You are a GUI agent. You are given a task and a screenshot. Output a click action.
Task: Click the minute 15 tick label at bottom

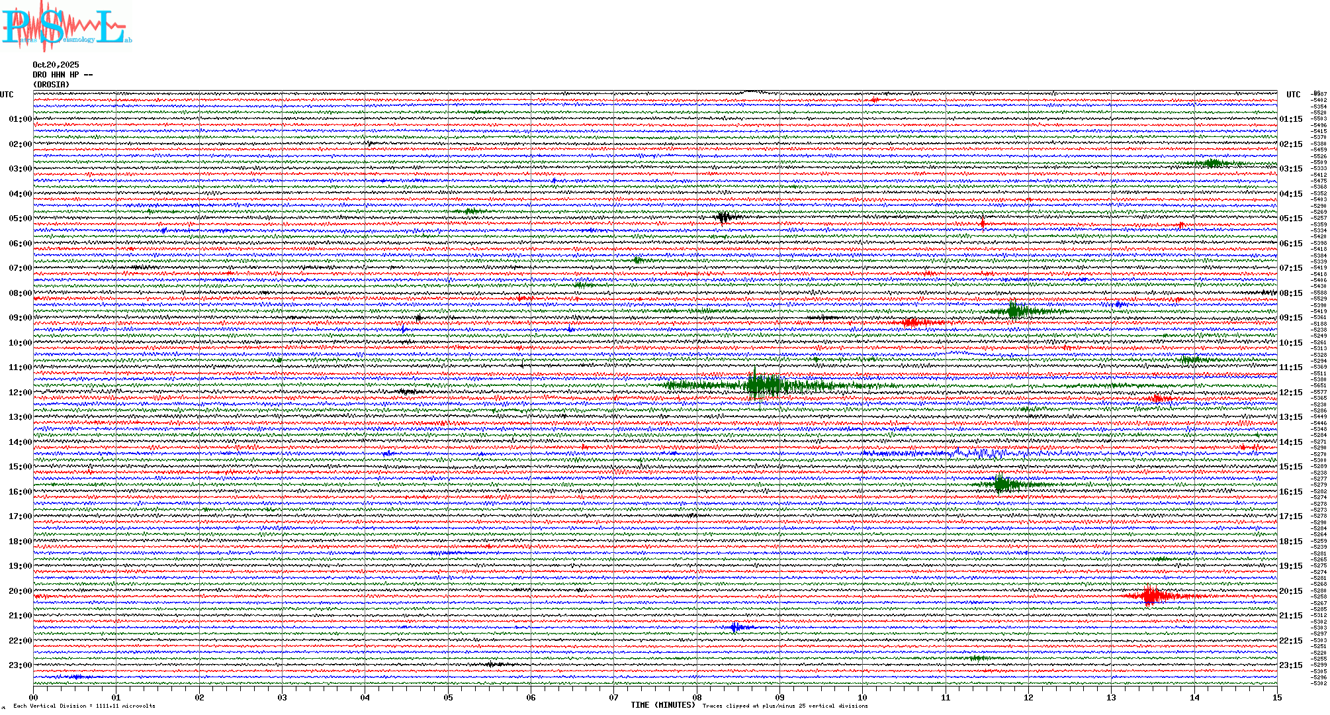pos(1276,697)
